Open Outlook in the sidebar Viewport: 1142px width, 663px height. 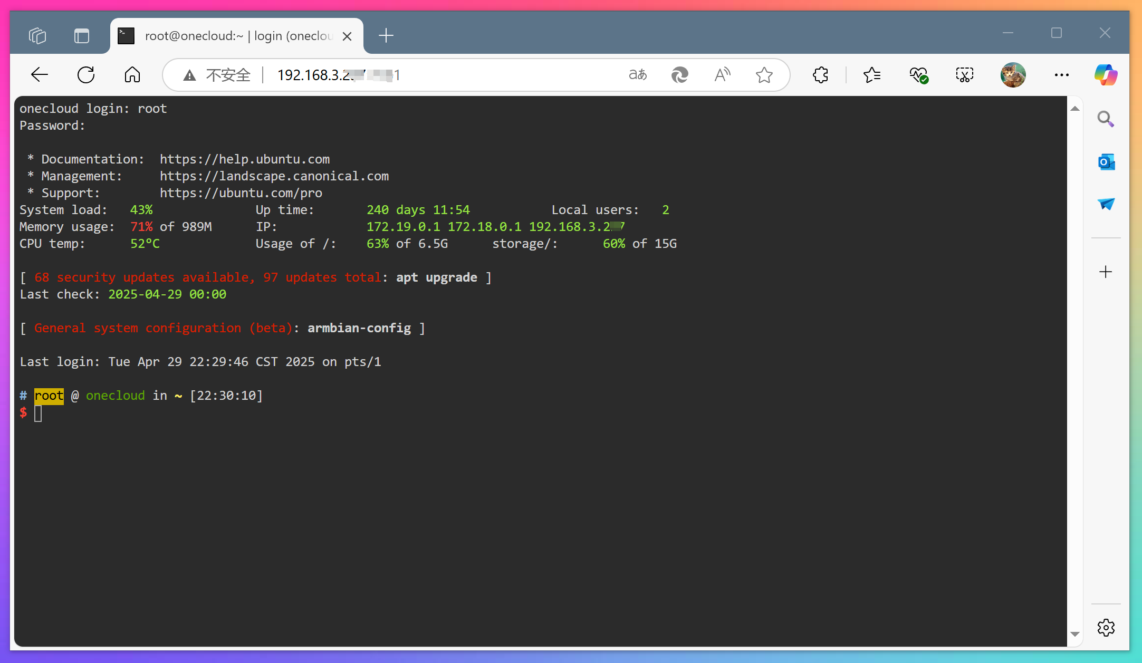pos(1106,162)
